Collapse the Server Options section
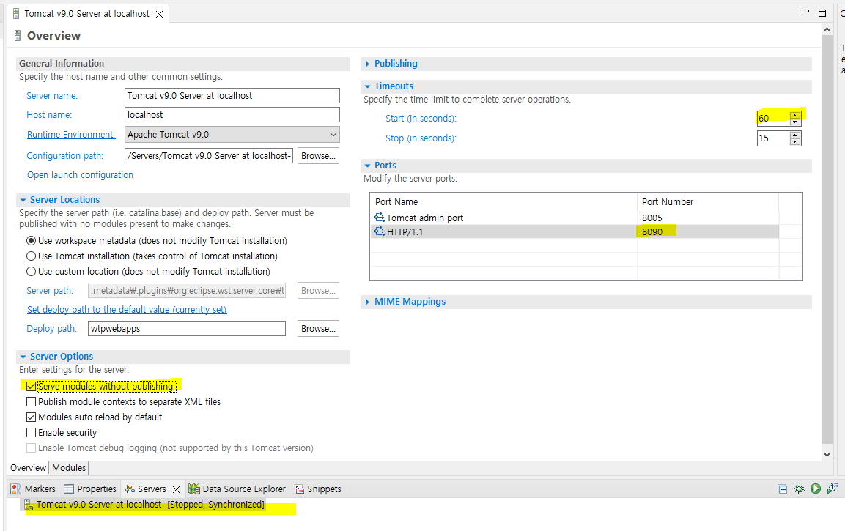This screenshot has height=531, width=845. 23,357
